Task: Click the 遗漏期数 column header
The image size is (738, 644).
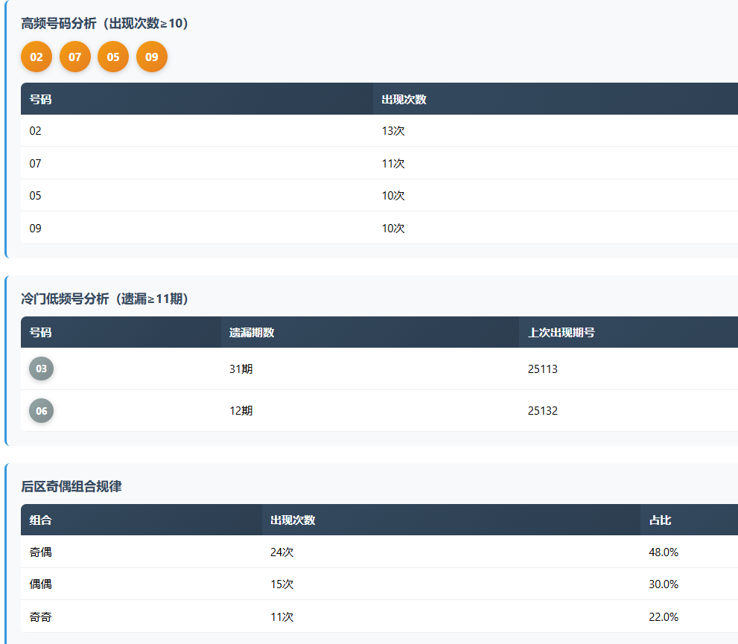Action: (252, 333)
